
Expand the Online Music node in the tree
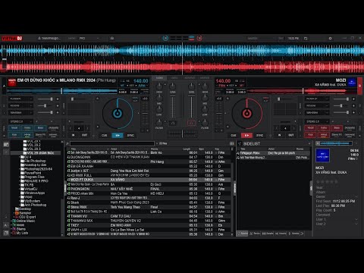click(x=11, y=221)
